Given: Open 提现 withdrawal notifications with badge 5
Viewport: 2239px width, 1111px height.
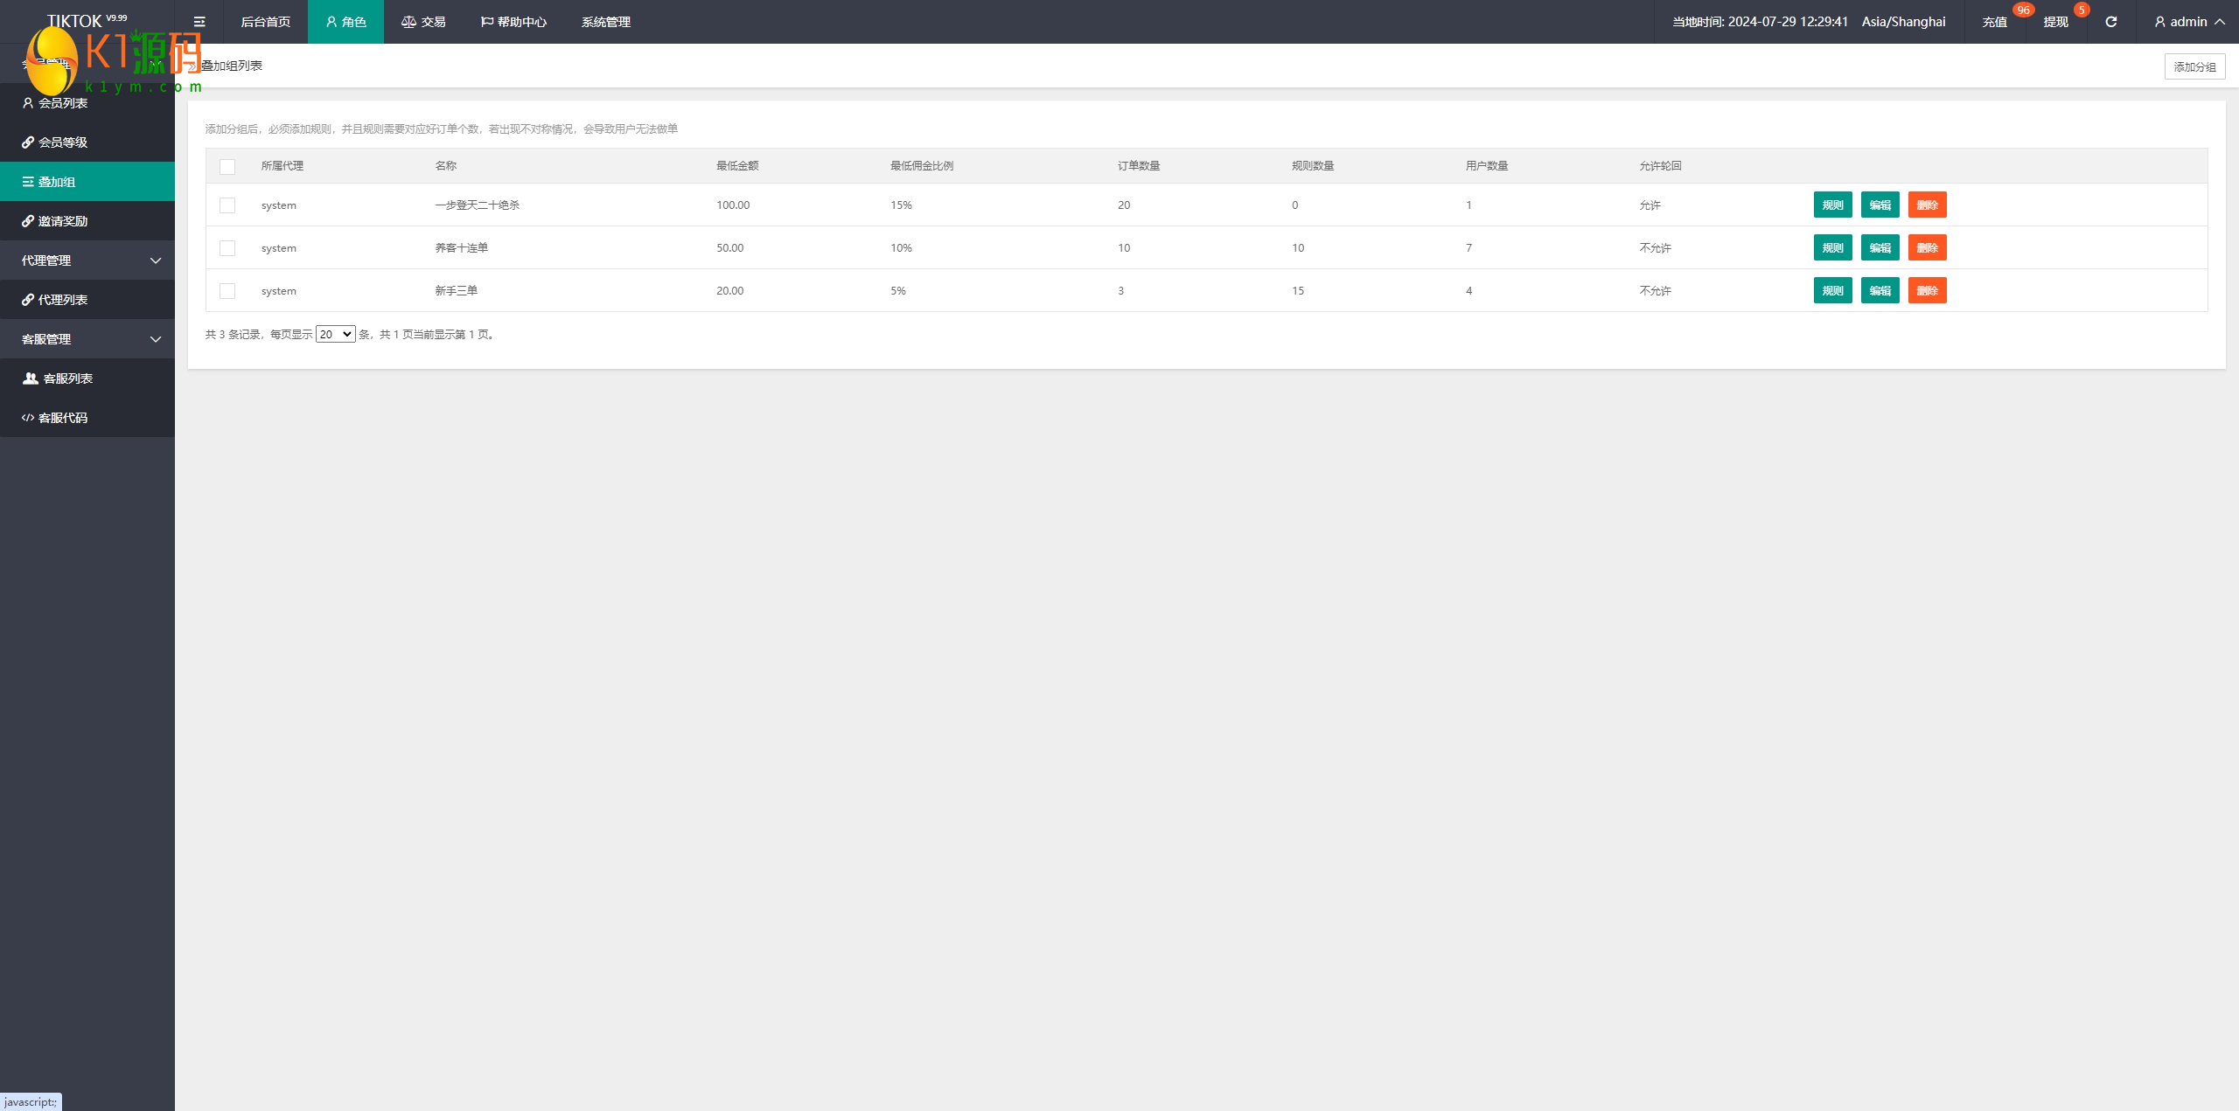Looking at the screenshot, I should [2055, 22].
